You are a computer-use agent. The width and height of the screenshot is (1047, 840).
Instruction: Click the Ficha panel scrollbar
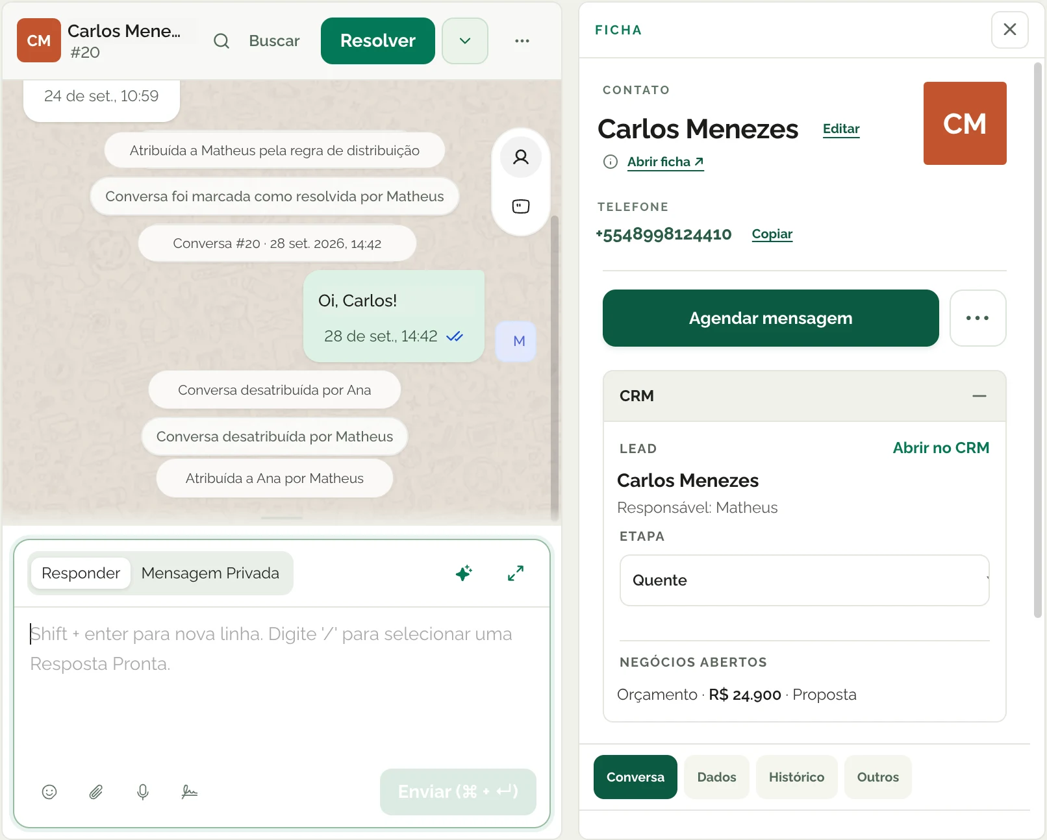[x=1038, y=340]
